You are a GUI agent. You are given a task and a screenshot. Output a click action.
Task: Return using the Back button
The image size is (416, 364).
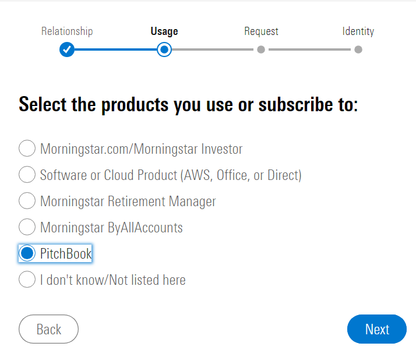tap(48, 329)
